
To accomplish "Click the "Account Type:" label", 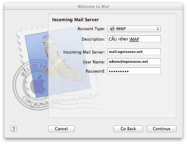I will pyautogui.click(x=91, y=29).
